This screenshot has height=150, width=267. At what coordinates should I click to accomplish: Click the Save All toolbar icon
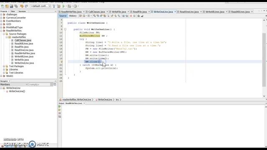[x=16, y=6]
